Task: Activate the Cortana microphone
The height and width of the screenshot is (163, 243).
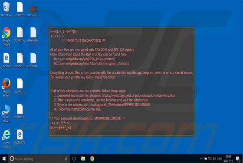Action: [x=66, y=159]
